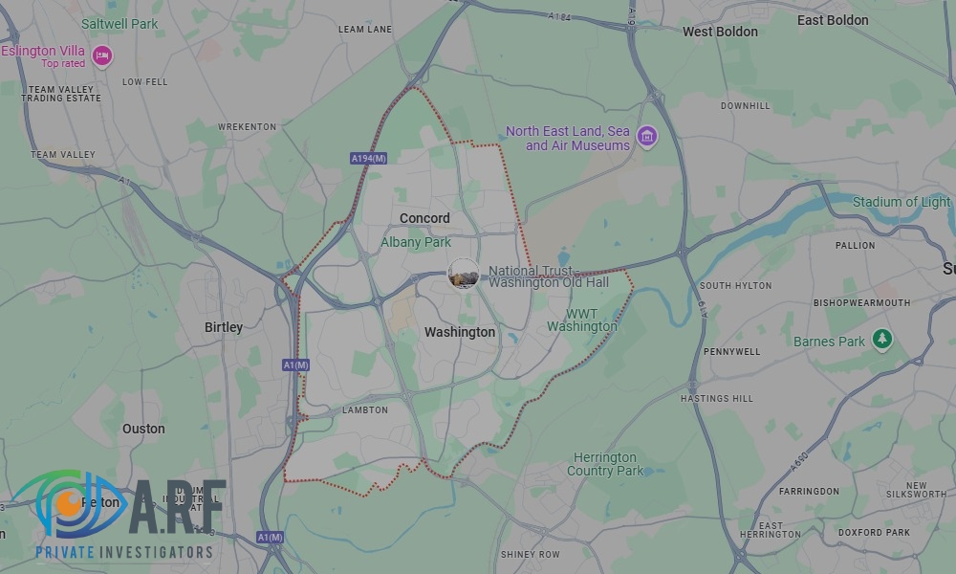The height and width of the screenshot is (574, 956).
Task: Open Herrington Country Park label
Action: click(x=605, y=464)
